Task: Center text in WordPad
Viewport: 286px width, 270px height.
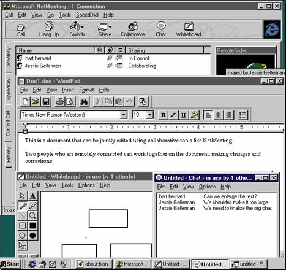Action: coord(218,115)
